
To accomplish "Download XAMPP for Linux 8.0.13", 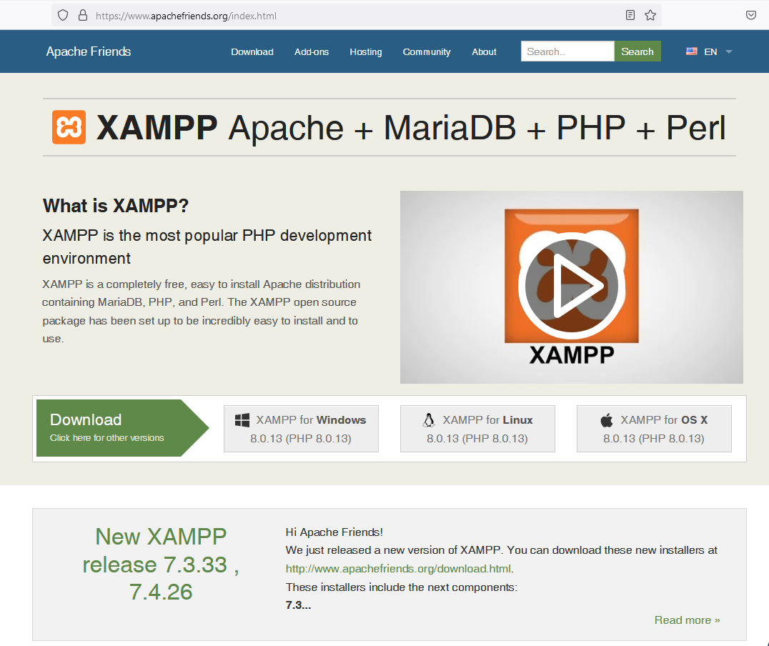I will pyautogui.click(x=477, y=428).
